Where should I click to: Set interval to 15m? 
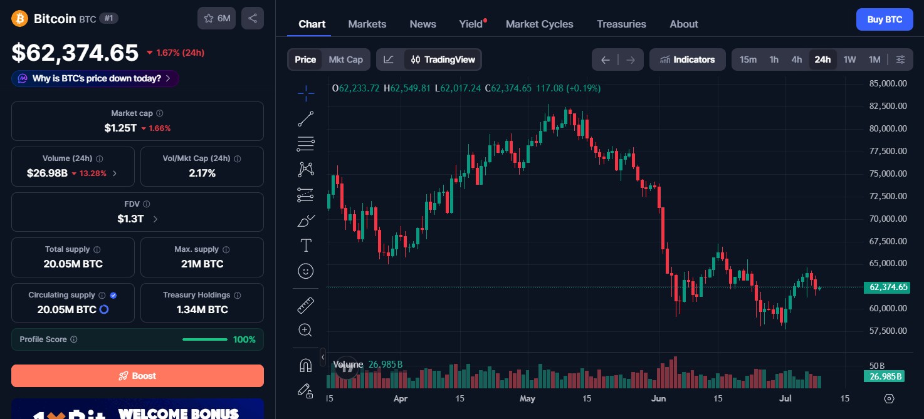[x=748, y=59]
